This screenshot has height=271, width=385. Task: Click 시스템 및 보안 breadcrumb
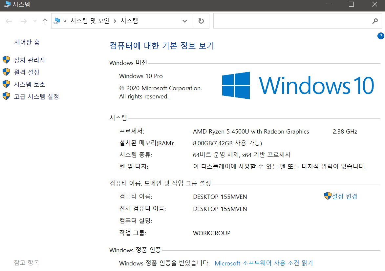coord(90,21)
